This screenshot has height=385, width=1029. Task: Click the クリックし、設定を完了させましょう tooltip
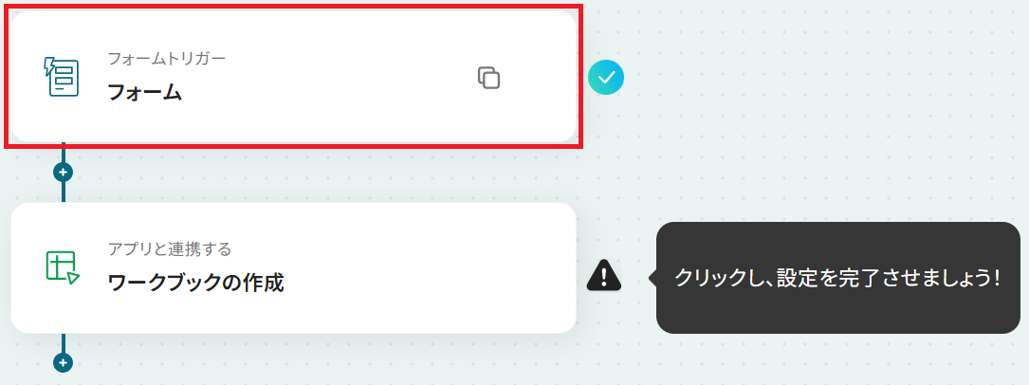[838, 278]
